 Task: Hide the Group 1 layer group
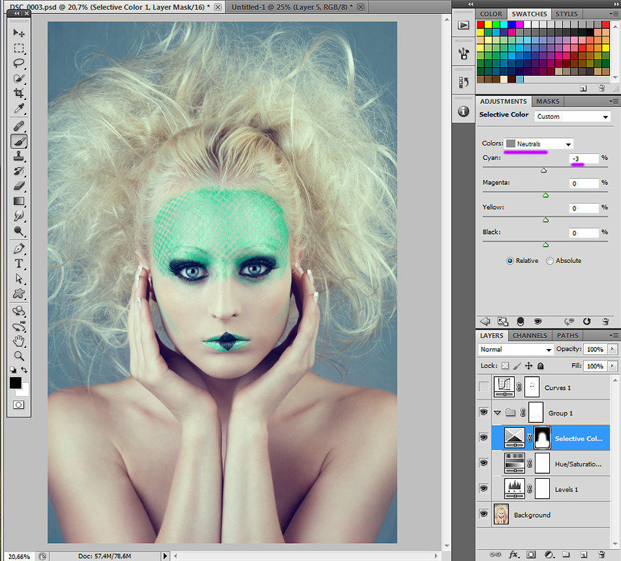[x=484, y=412]
